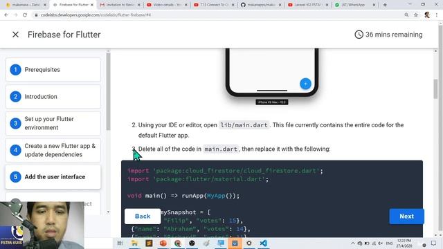Close the WhatsApp browser tab
443x249 pixels.
374,5
